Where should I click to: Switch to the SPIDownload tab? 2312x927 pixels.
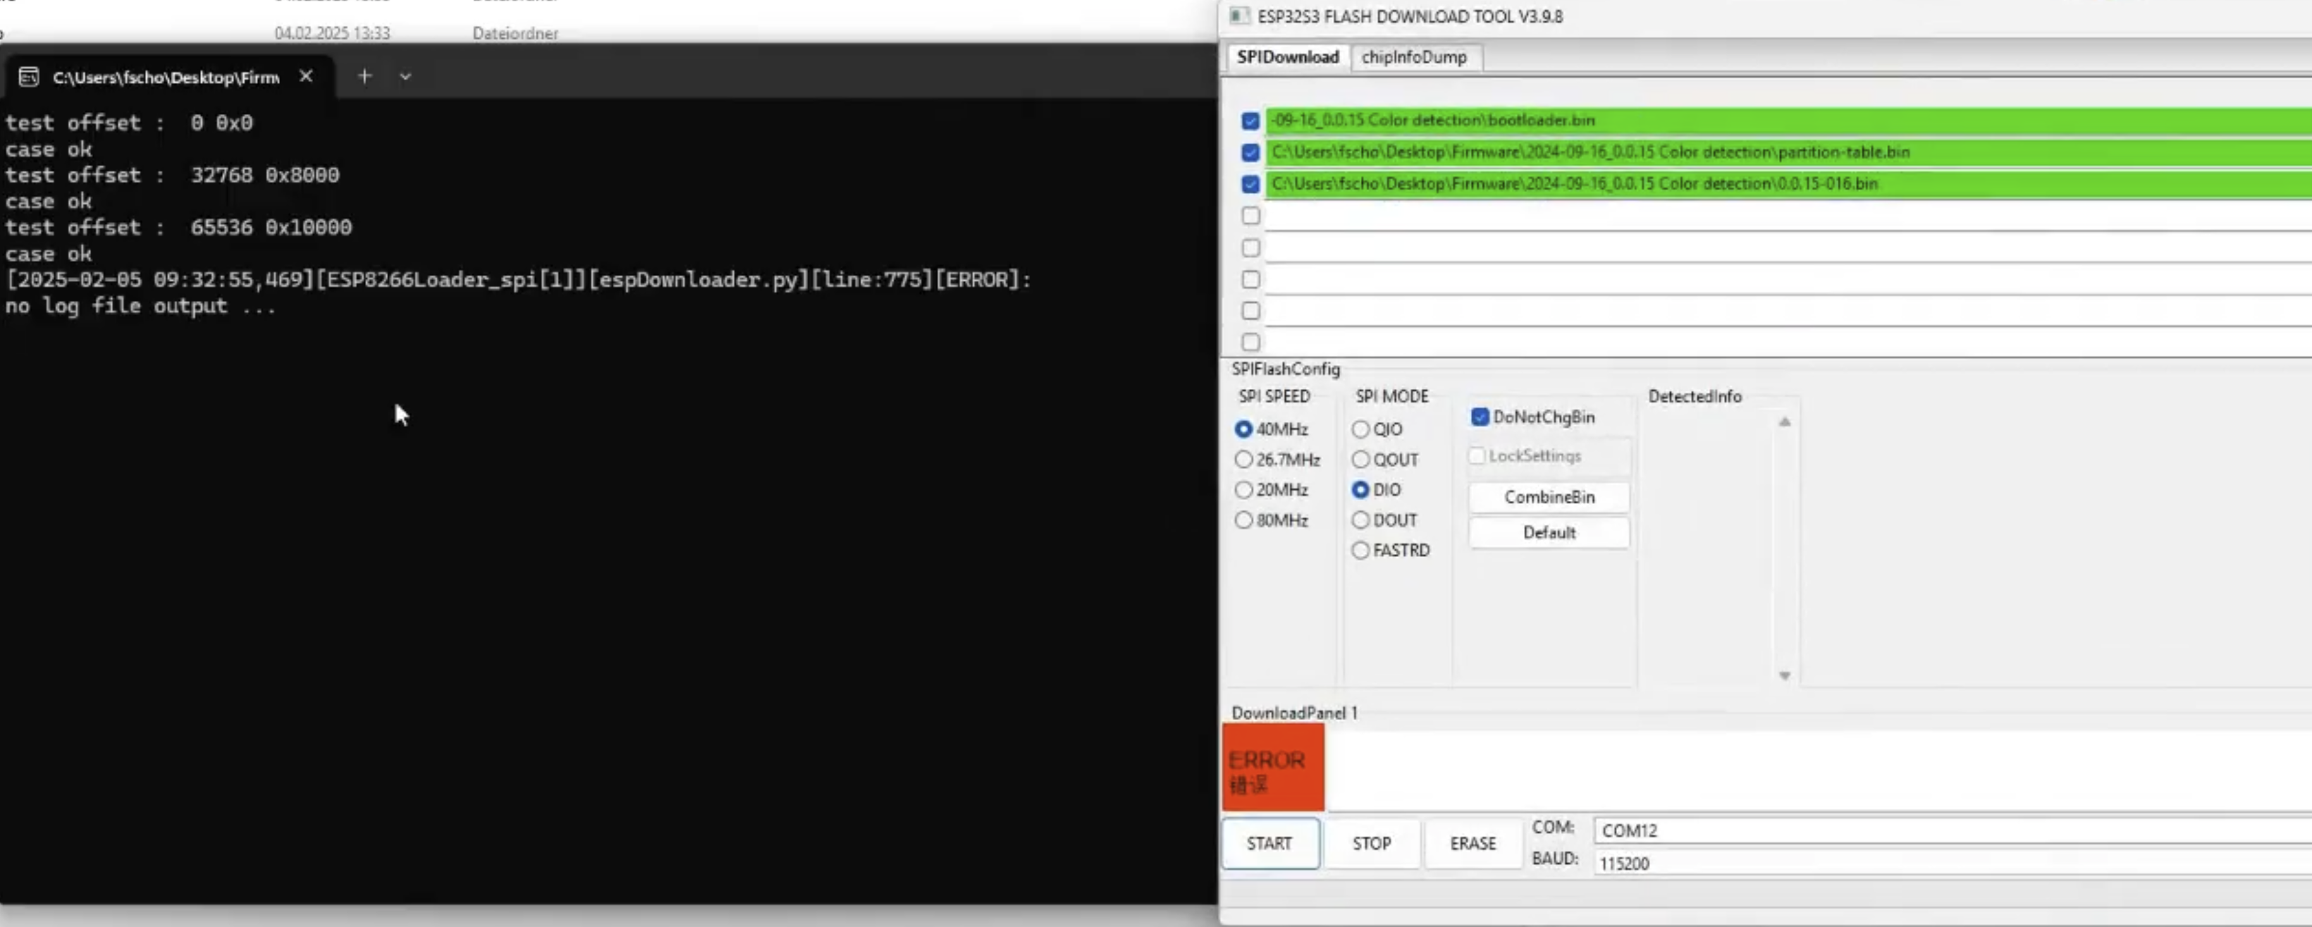pos(1287,56)
